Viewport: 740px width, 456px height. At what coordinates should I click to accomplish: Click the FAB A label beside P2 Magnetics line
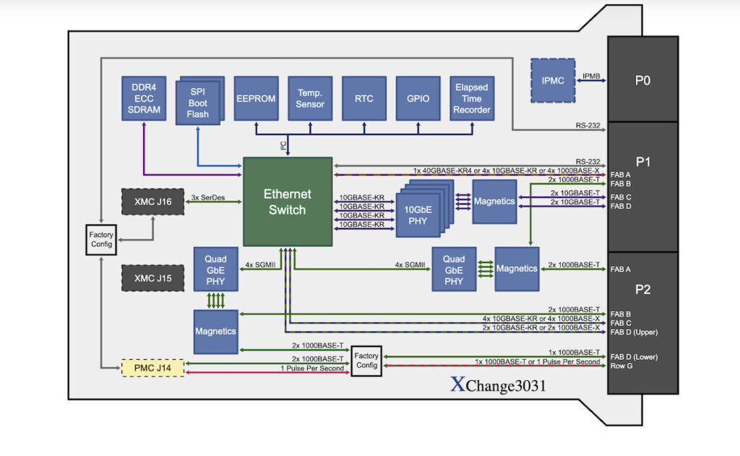[x=620, y=269]
